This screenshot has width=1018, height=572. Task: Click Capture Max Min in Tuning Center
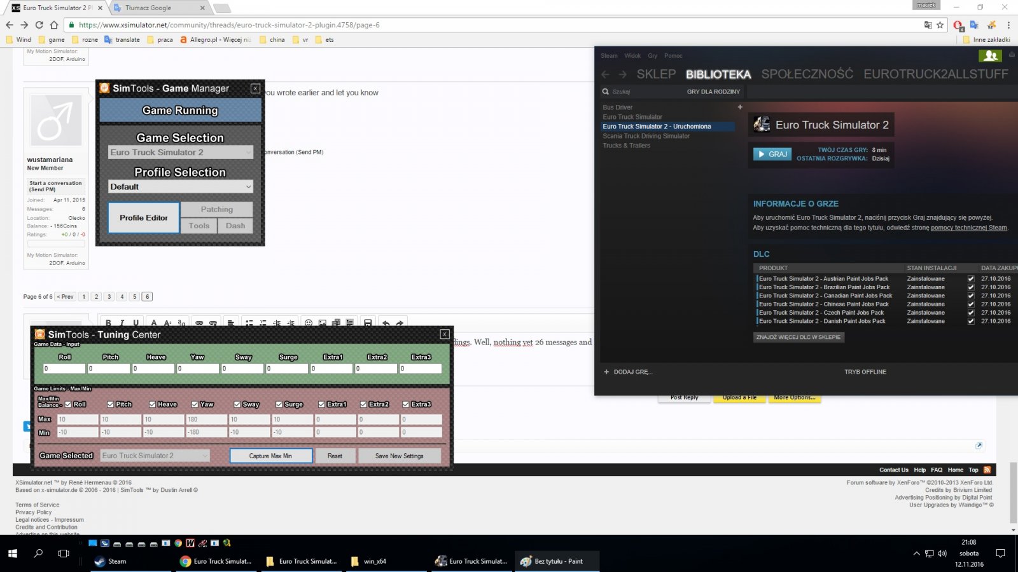270,456
